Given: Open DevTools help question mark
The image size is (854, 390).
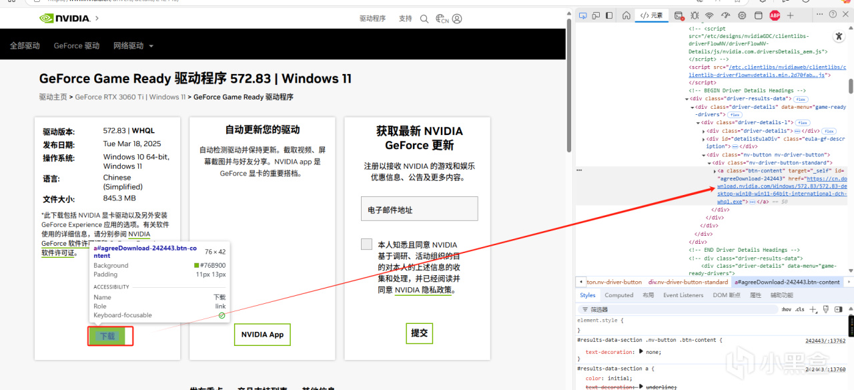Looking at the screenshot, I should click(x=833, y=15).
